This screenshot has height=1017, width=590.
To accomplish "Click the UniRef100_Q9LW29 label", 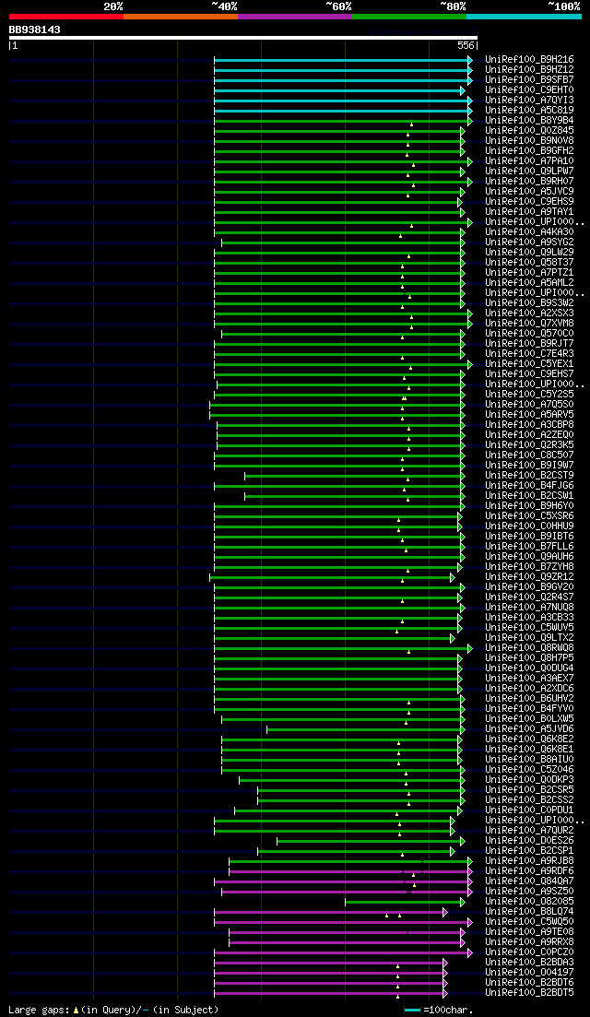I will (x=529, y=253).
